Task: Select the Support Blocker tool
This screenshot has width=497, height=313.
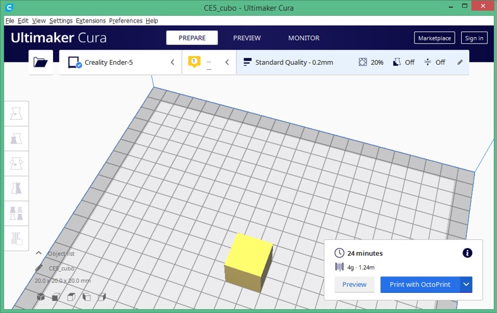Action: pyautogui.click(x=16, y=238)
